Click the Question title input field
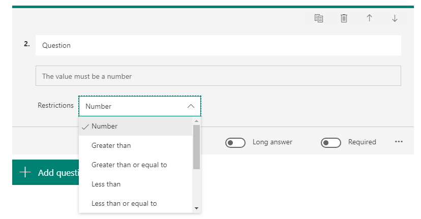This screenshot has height=219, width=421. pos(218,45)
